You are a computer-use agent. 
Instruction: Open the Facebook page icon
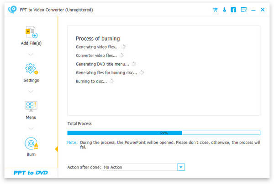(233, 10)
